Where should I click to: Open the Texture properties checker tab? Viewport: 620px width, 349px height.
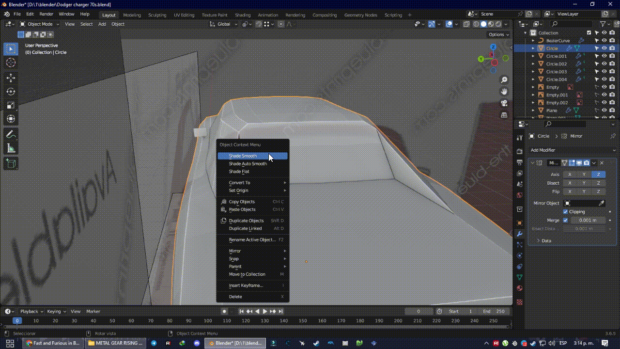(520, 301)
